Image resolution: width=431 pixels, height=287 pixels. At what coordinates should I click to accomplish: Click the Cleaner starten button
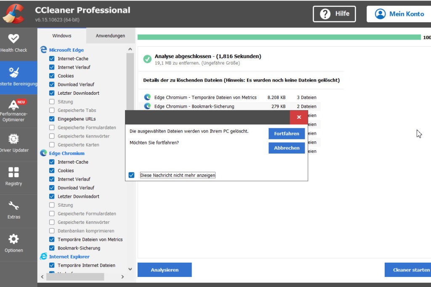408,270
